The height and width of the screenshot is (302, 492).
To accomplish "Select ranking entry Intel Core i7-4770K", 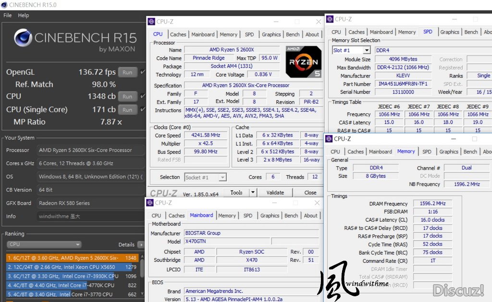I will 72,285.
